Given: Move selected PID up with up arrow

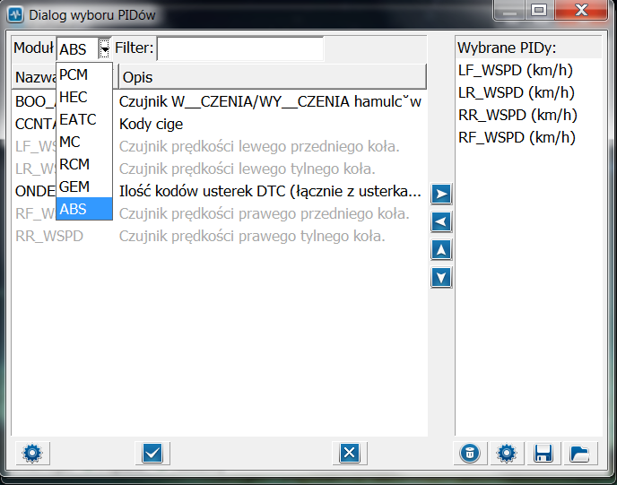Looking at the screenshot, I should tap(440, 250).
